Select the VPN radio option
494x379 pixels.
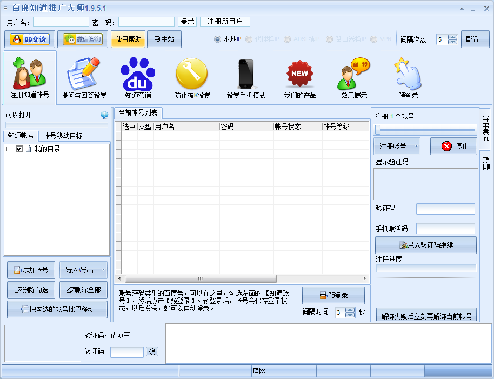pyautogui.click(x=375, y=38)
